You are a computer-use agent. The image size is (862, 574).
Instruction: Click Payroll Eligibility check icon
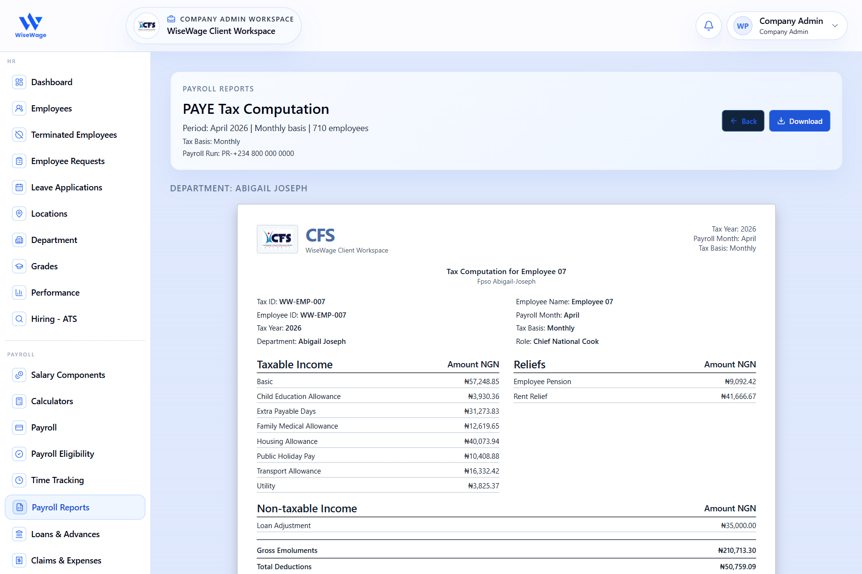pyautogui.click(x=19, y=454)
